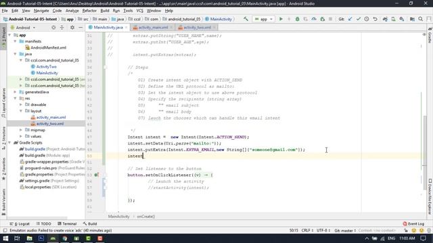The height and width of the screenshot is (243, 433).
Task: Open the VCS menu
Action: tap(140, 11)
